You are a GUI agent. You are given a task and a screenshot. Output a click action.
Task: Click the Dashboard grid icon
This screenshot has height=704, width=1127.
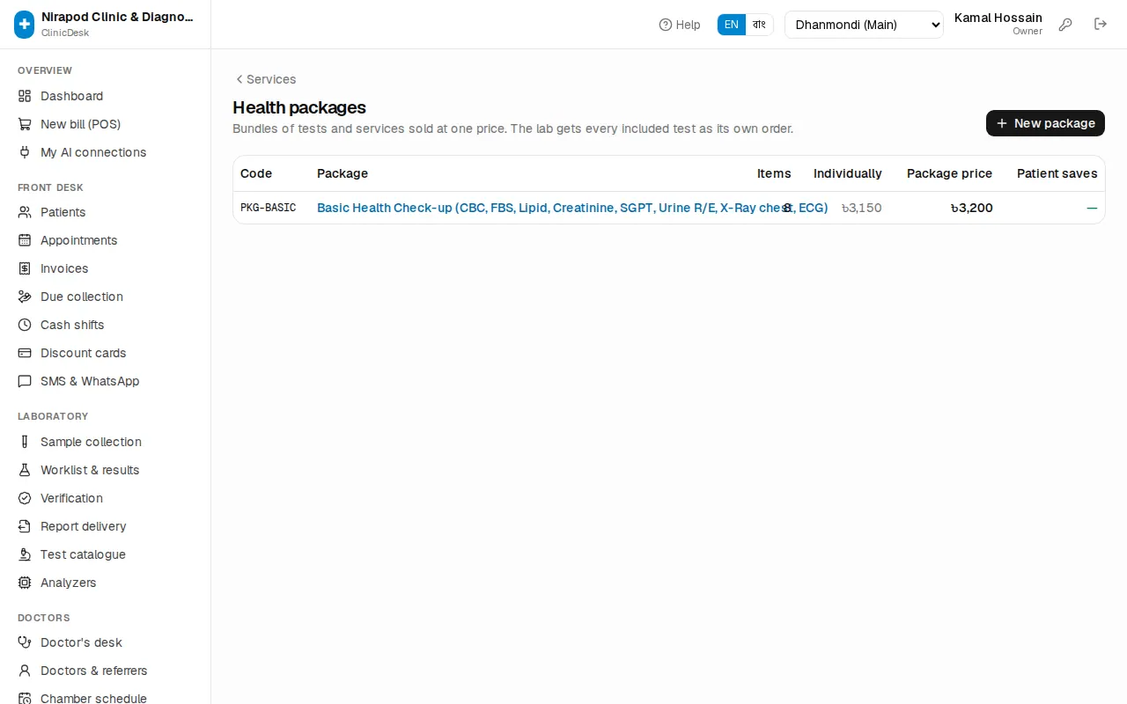tap(25, 96)
